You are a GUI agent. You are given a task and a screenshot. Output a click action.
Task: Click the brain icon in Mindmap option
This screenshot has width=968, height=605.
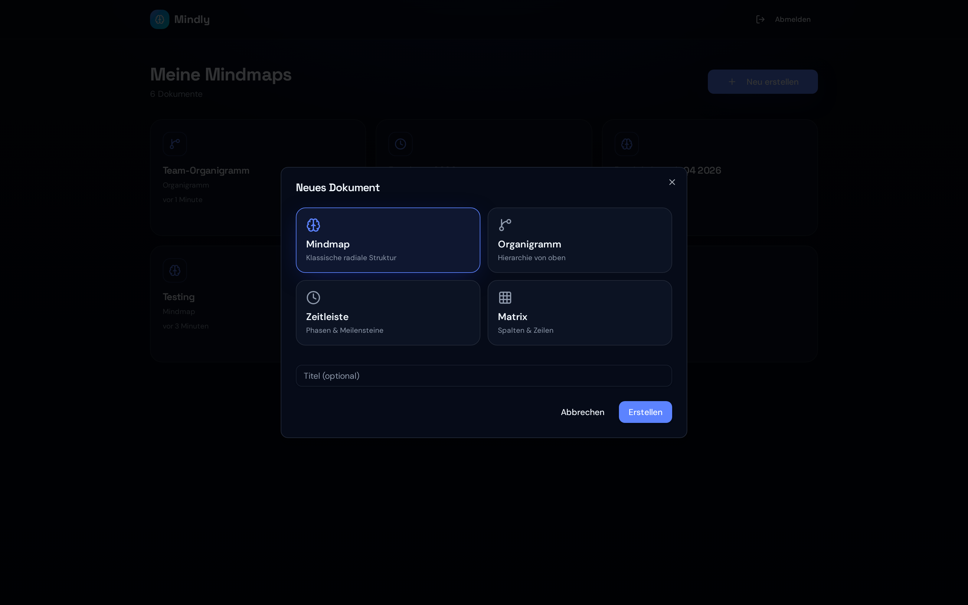(x=313, y=225)
